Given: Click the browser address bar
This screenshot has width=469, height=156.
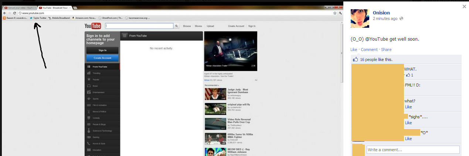Looking at the screenshot, I should 175,13.
